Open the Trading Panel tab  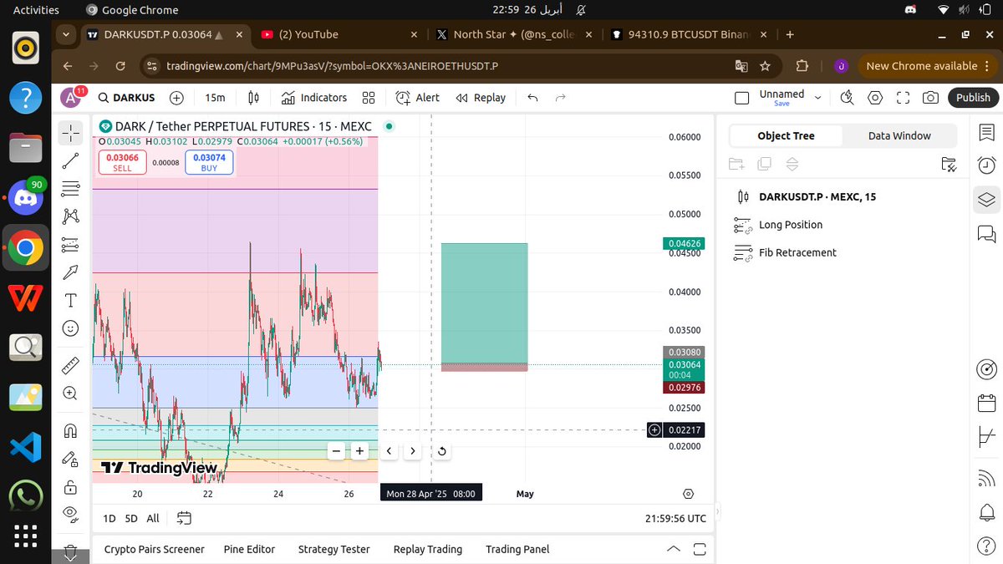click(x=517, y=549)
